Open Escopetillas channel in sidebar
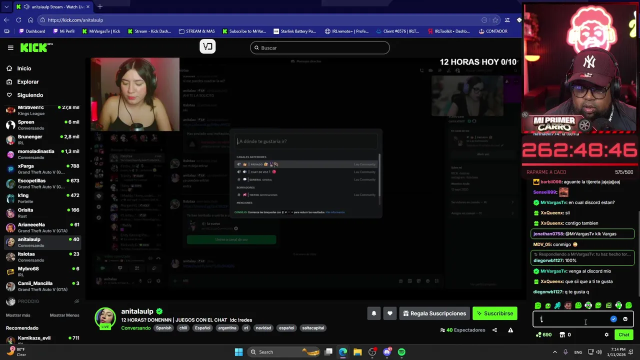This screenshot has width=640, height=360. (42, 183)
